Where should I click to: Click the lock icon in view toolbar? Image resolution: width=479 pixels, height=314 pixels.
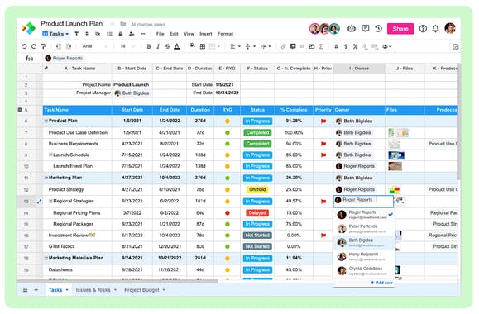(x=121, y=34)
